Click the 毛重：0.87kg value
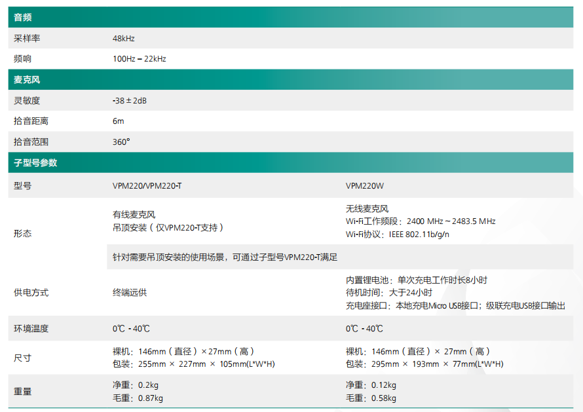583x412 pixels. [138, 398]
